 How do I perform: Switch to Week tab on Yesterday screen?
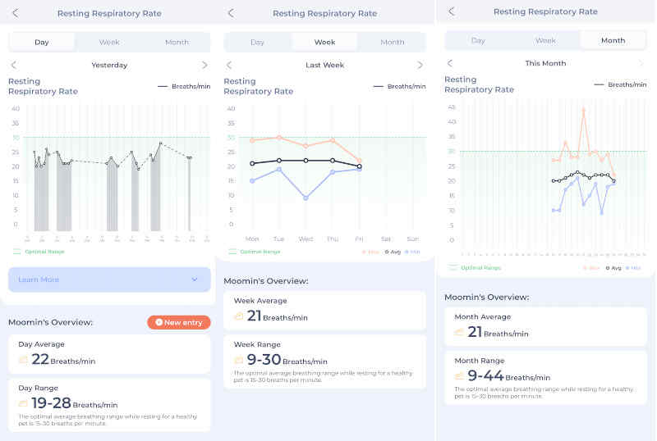tap(109, 42)
